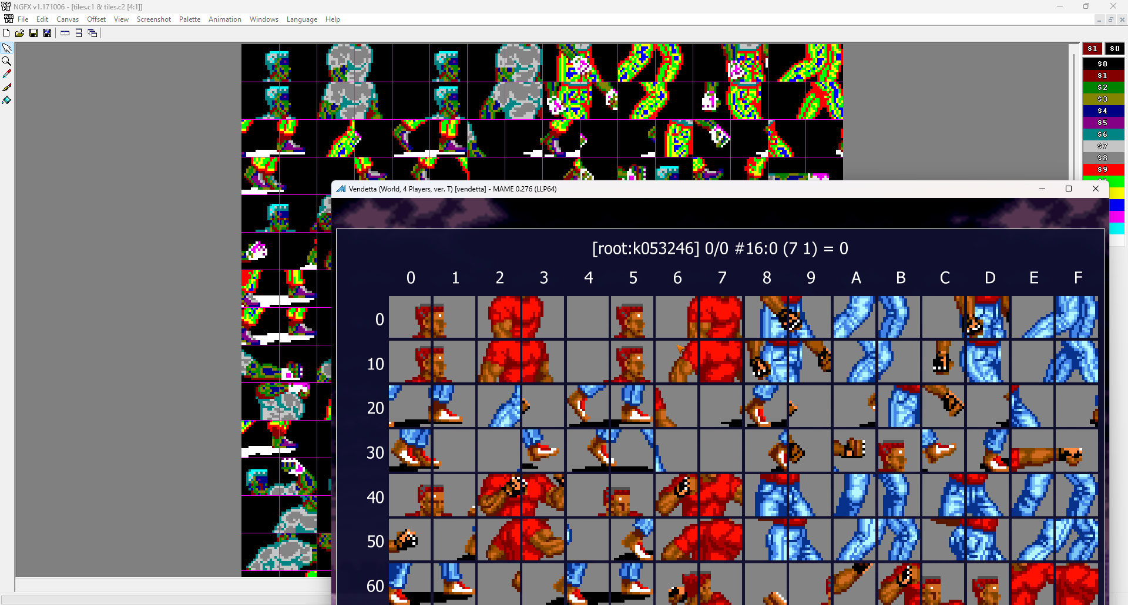This screenshot has height=605, width=1128.
Task: Open the Animation menu
Action: (x=225, y=19)
